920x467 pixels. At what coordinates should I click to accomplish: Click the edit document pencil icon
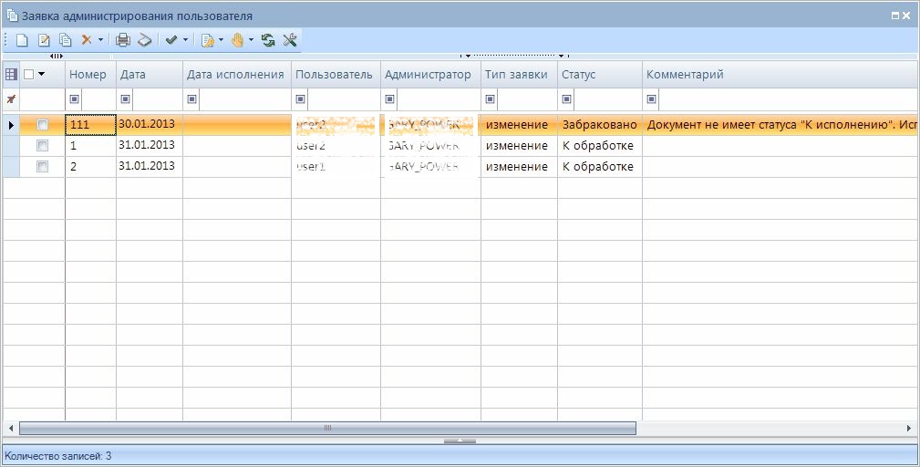click(x=43, y=40)
